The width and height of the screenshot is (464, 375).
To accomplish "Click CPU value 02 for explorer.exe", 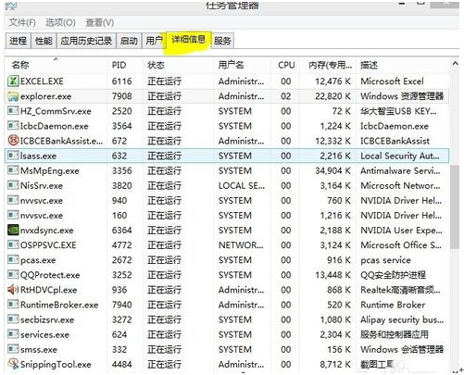I will 286,96.
